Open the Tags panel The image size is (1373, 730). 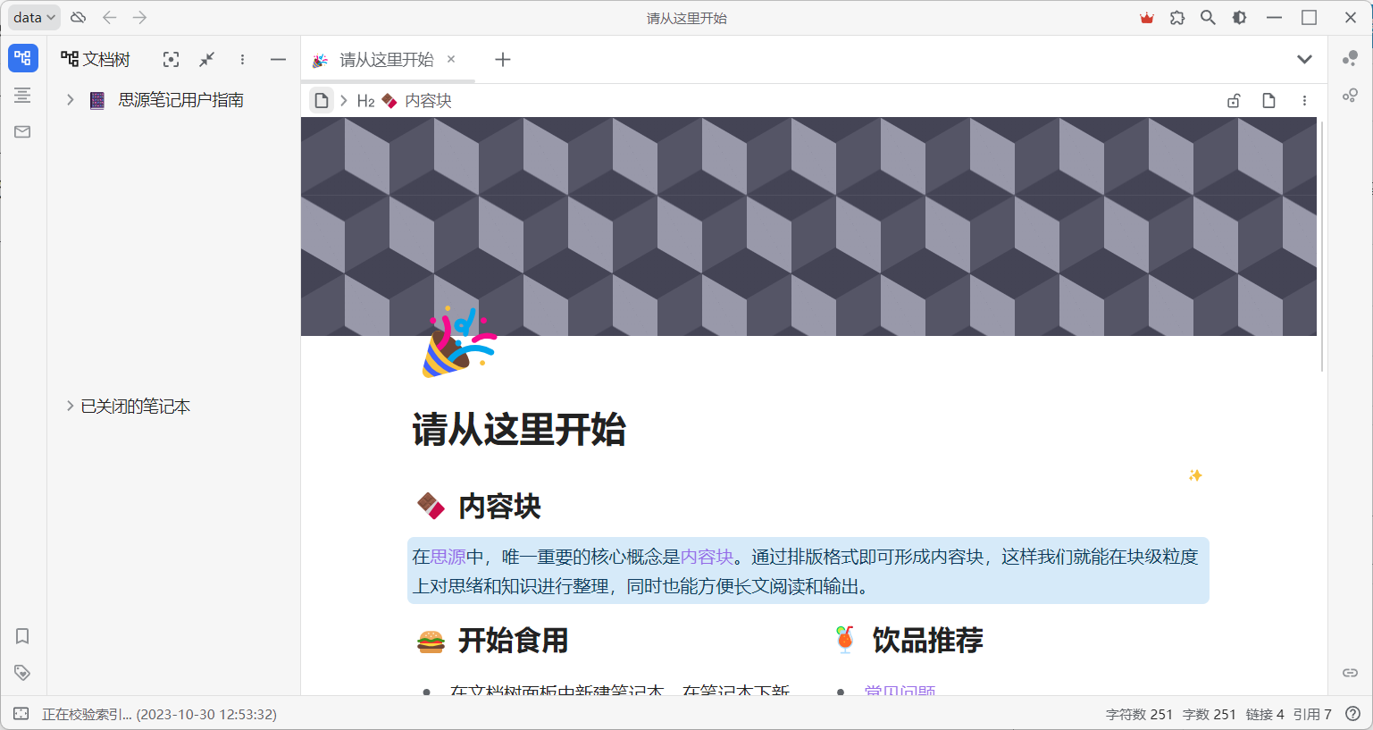(22, 673)
